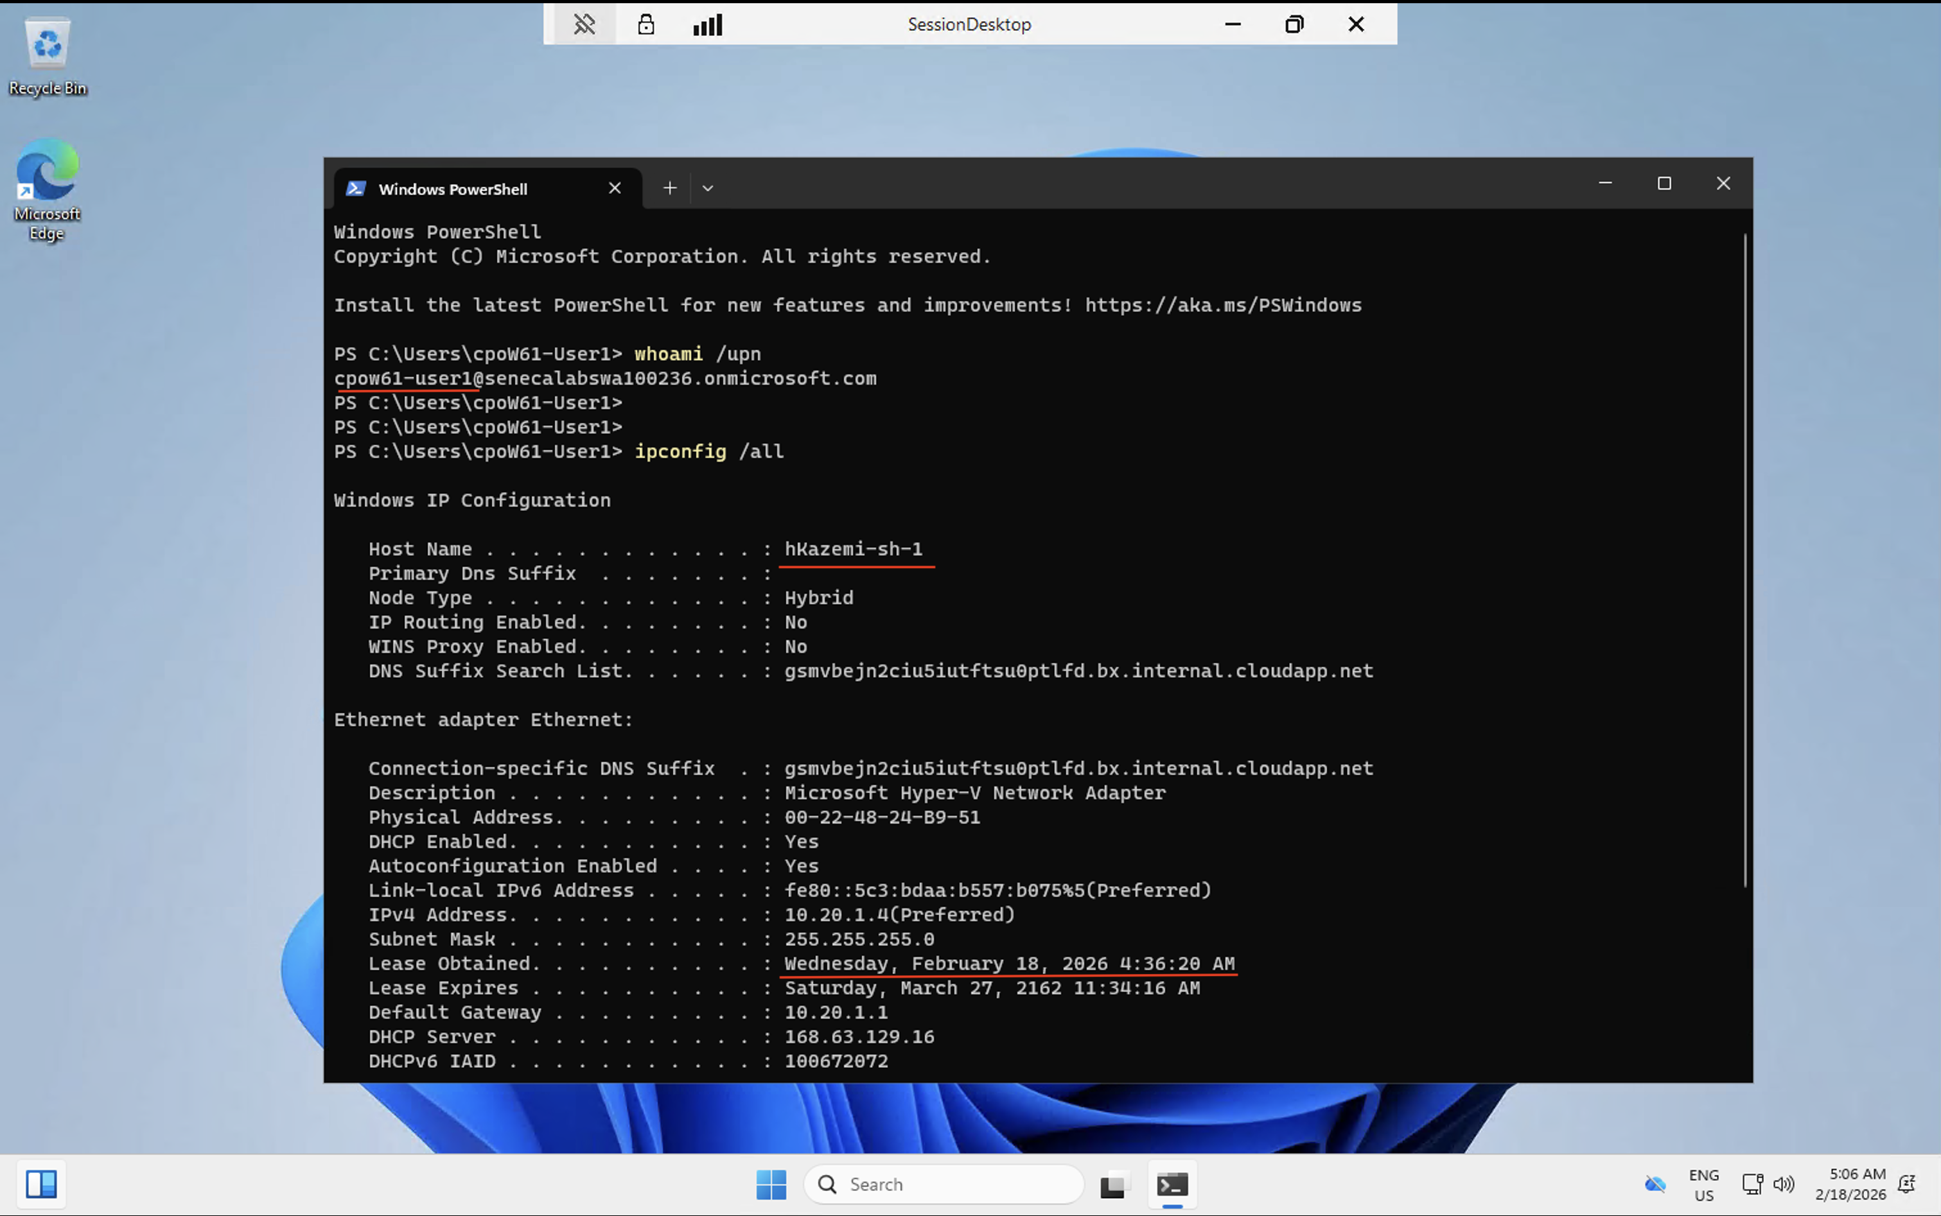Image resolution: width=1941 pixels, height=1216 pixels.
Task: Click the host name hKazemi-sh-1
Action: pyautogui.click(x=854, y=550)
